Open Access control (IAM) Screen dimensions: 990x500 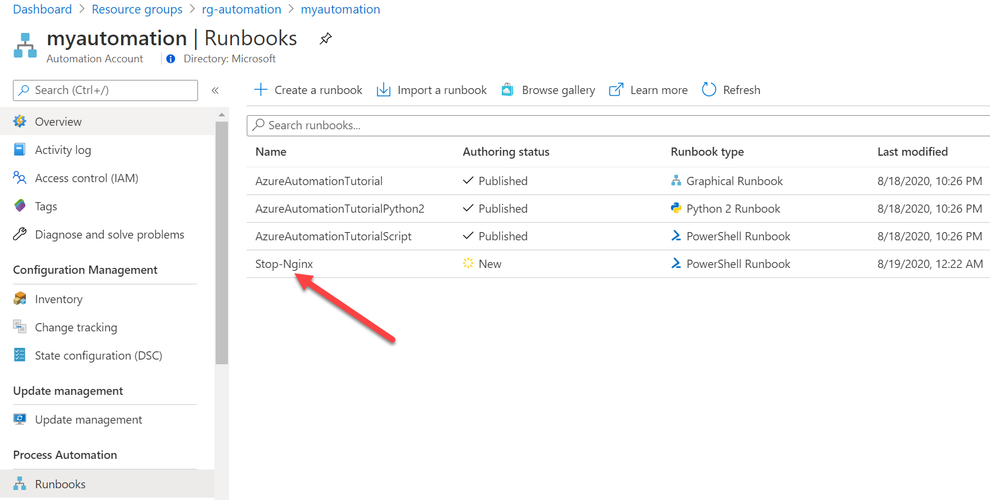(x=108, y=178)
